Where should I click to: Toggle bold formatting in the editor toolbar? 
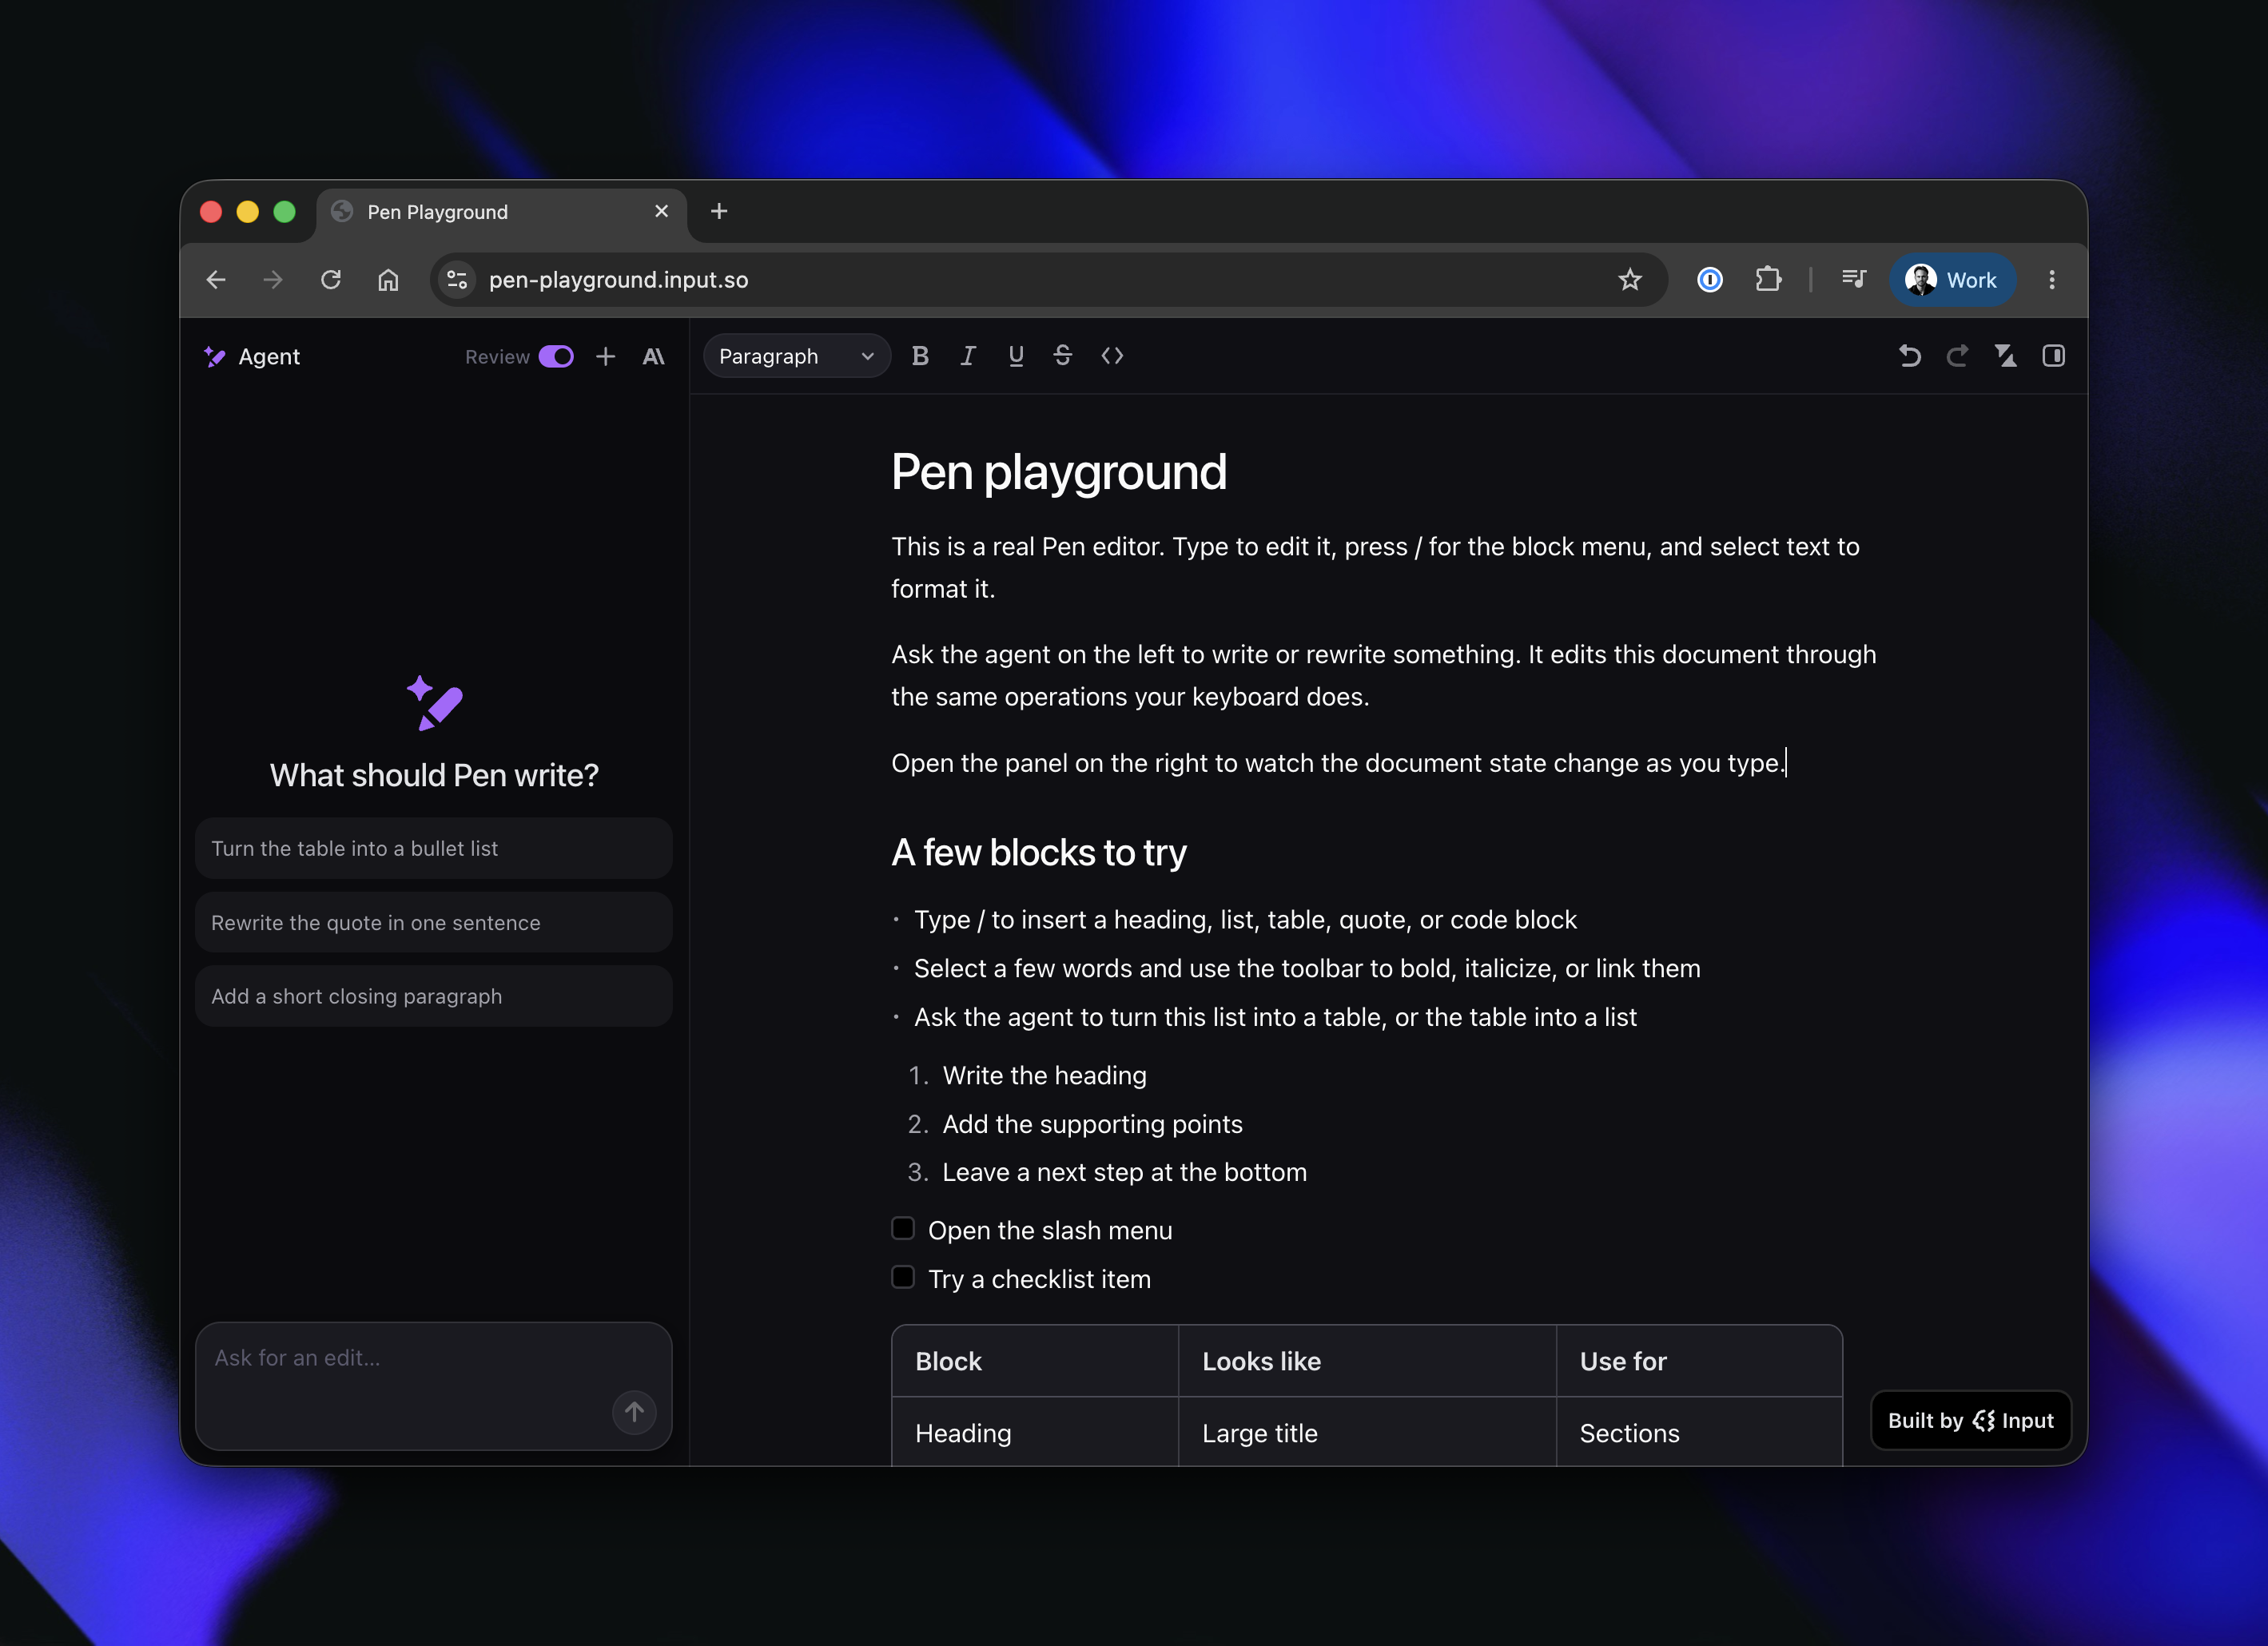pyautogui.click(x=920, y=356)
